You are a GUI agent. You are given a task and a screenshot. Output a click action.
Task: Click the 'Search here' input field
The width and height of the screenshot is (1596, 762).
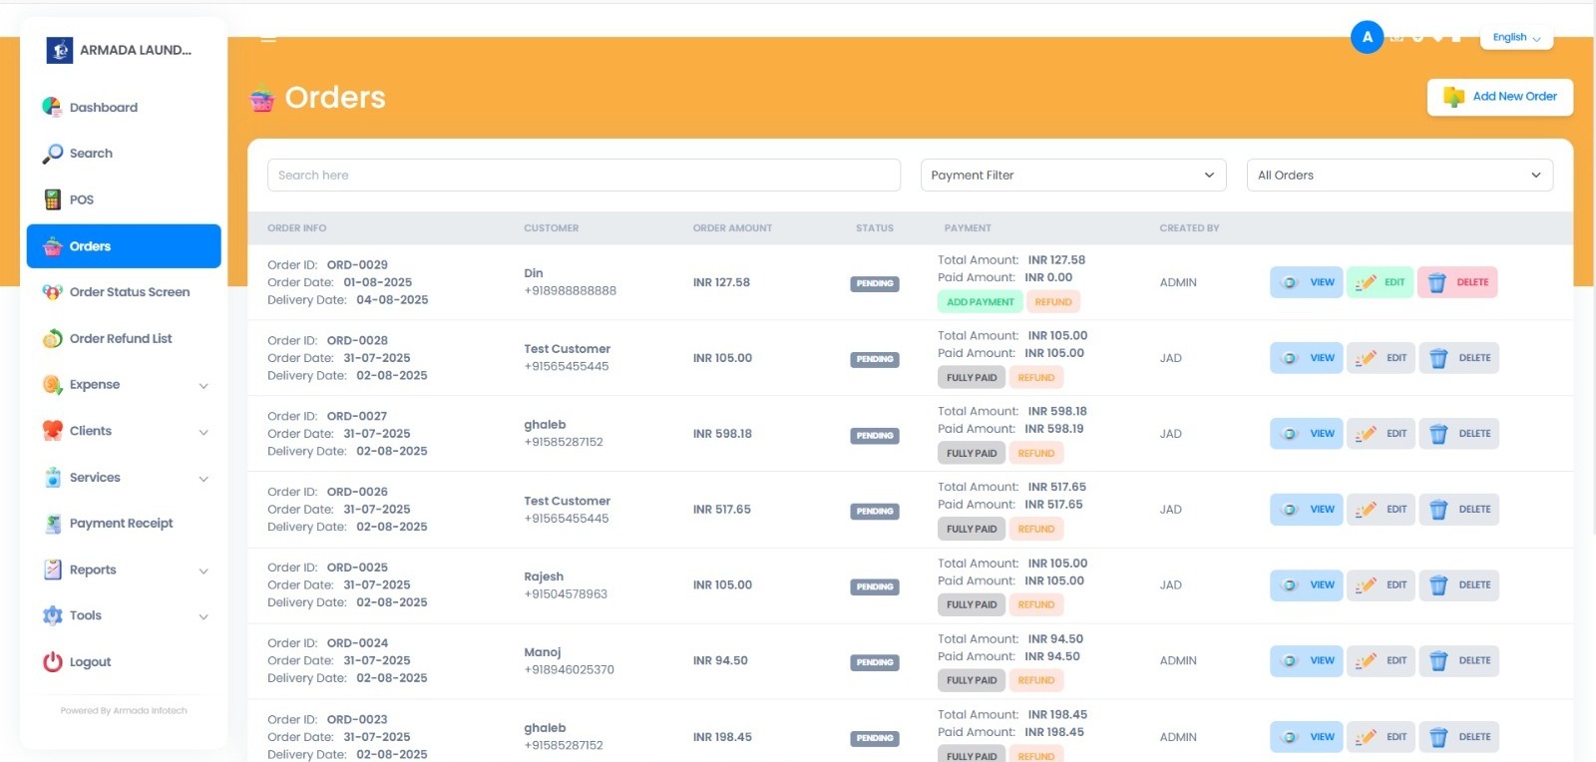[584, 176]
